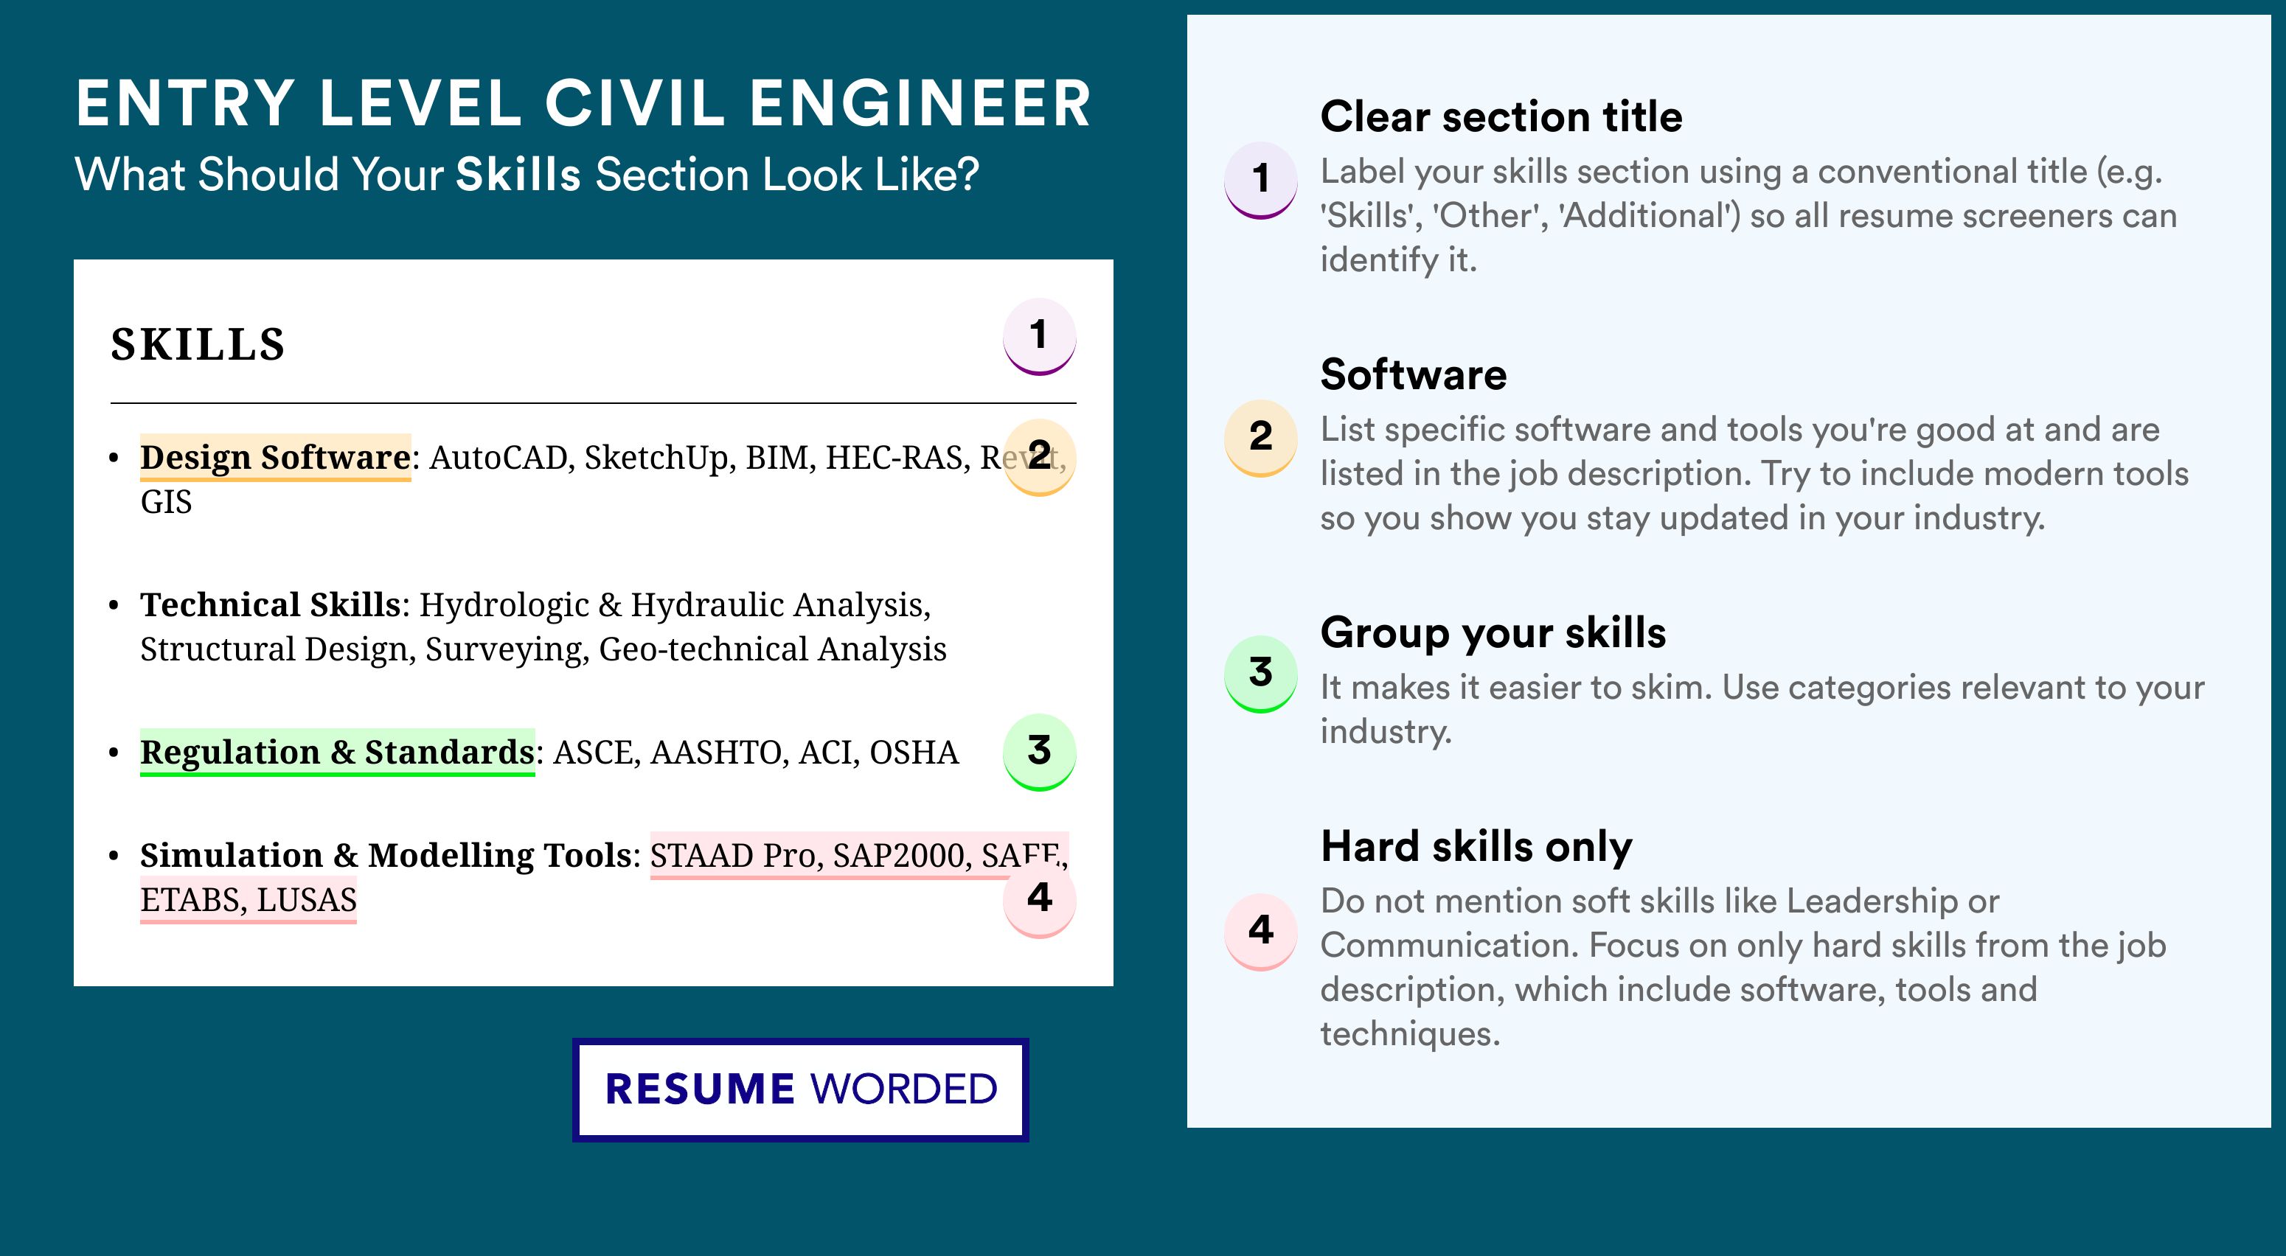Image resolution: width=2286 pixels, height=1256 pixels.
Task: Click the SKILLS section heading
Action: point(198,344)
